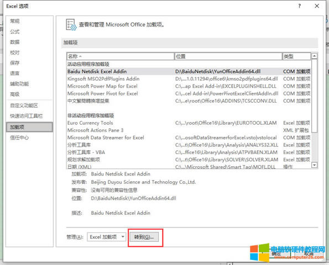Click the list scroll down arrow

(314, 165)
